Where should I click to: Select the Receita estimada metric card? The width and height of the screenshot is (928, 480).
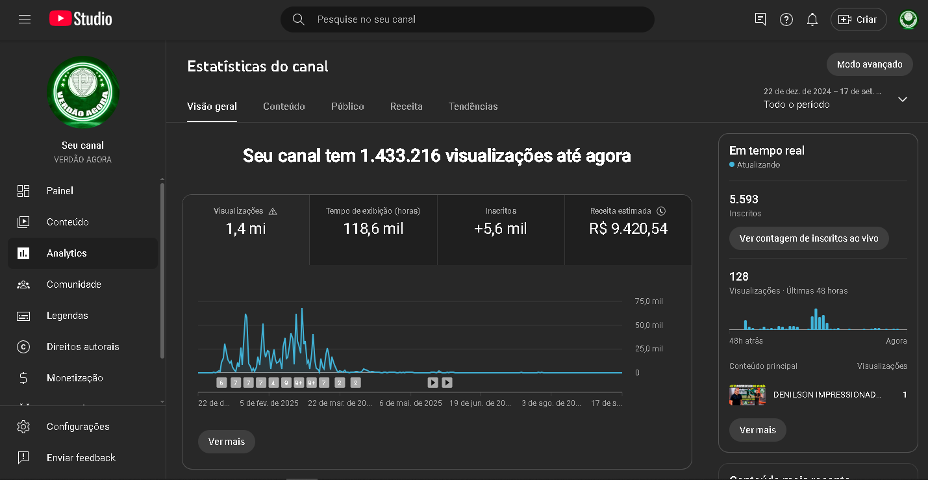click(628, 230)
